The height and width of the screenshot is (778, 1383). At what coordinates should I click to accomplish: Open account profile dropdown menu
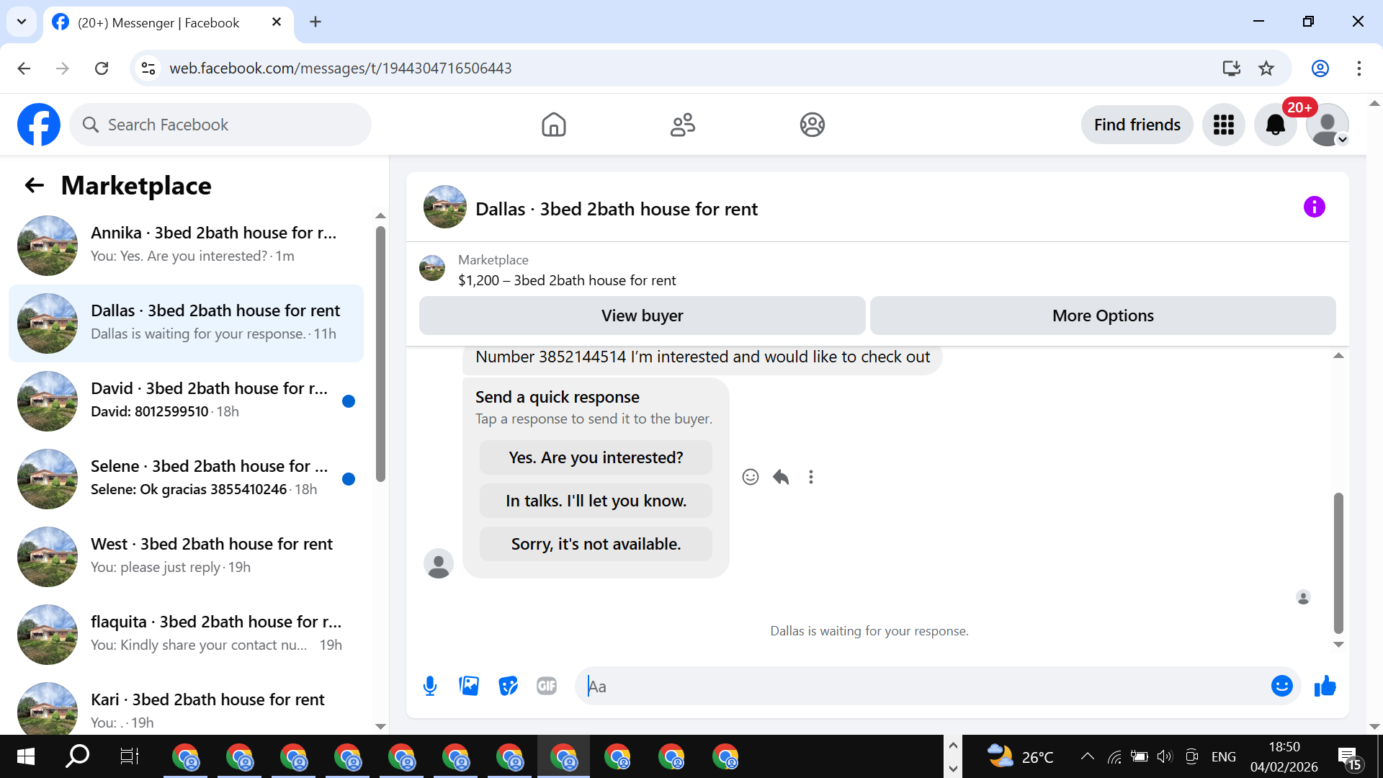(x=1328, y=125)
